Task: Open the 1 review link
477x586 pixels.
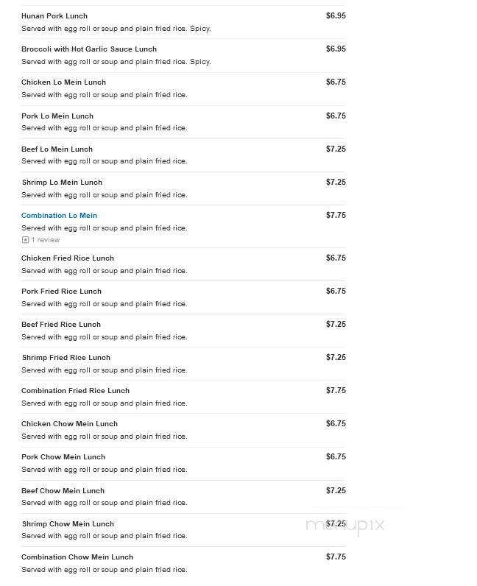Action: (x=45, y=240)
